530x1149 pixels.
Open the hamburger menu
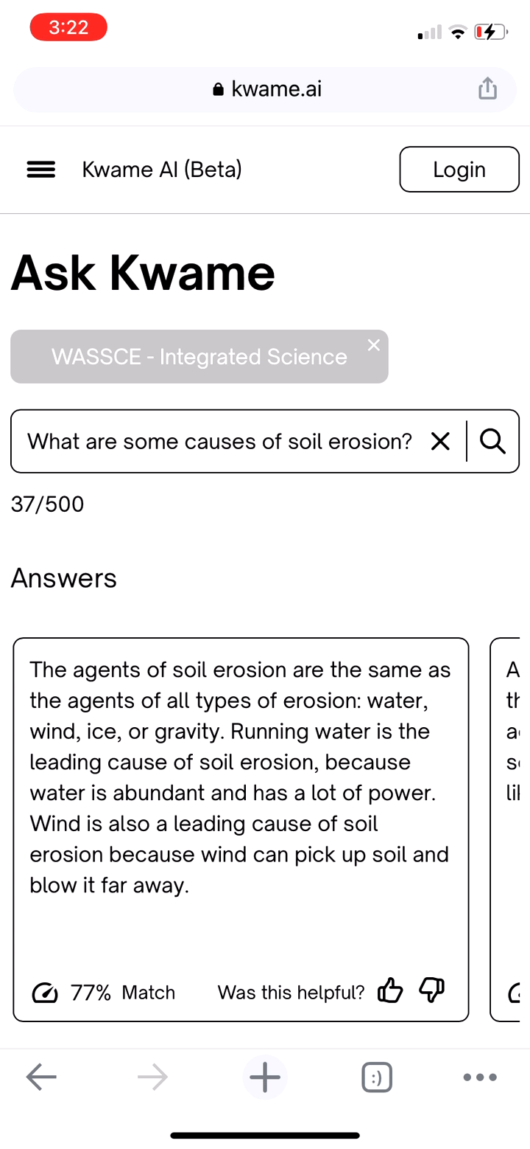pos(40,170)
